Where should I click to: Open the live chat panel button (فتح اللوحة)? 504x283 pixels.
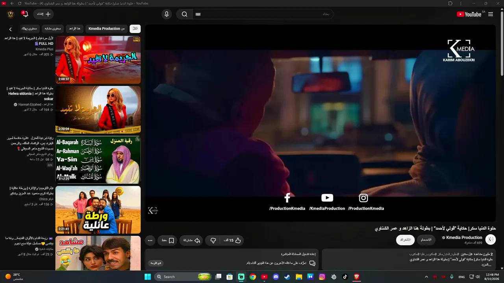point(156,263)
